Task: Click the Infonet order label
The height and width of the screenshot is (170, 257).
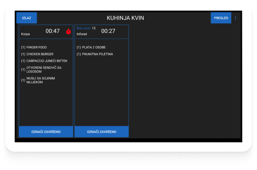Action: click(82, 35)
